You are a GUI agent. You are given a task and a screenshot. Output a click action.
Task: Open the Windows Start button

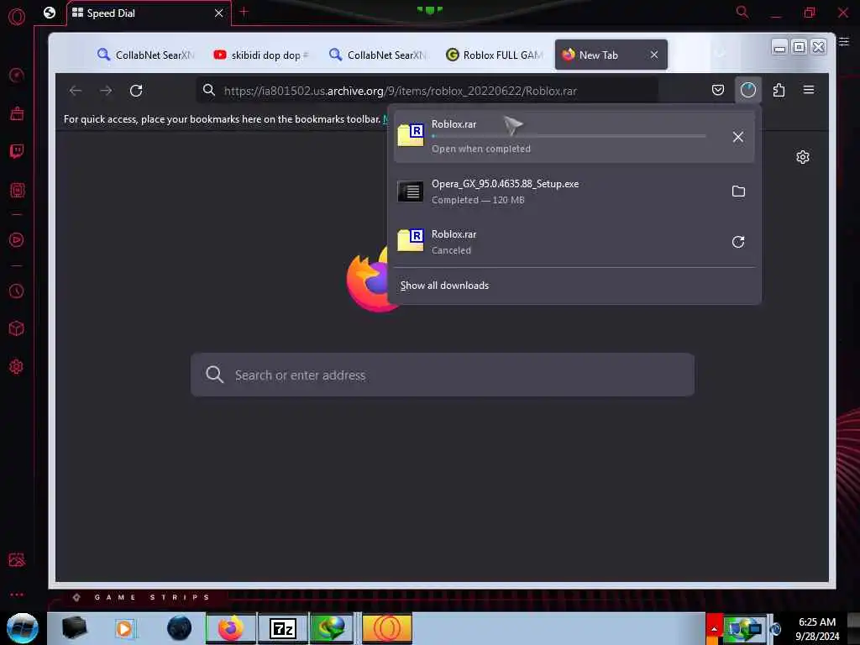[22, 628]
